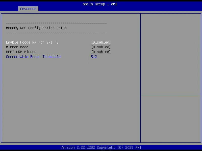The height and width of the screenshot is (151, 202).
Task: Select the Mirror Mode setting label
Action: click(x=17, y=47)
